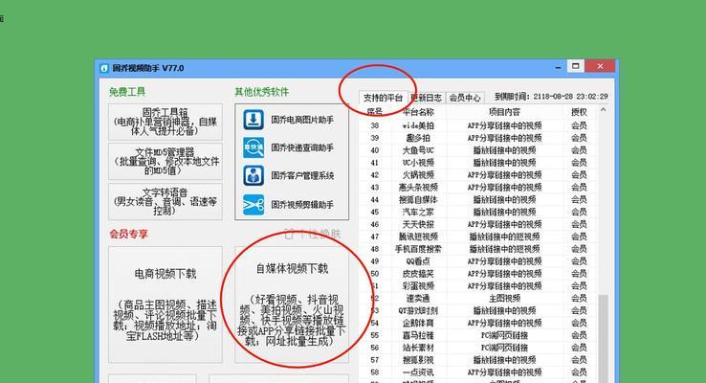Open 电商视频下载 member feature

pos(165,304)
